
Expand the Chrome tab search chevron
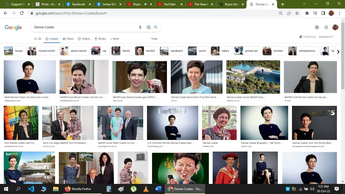[x=304, y=4]
